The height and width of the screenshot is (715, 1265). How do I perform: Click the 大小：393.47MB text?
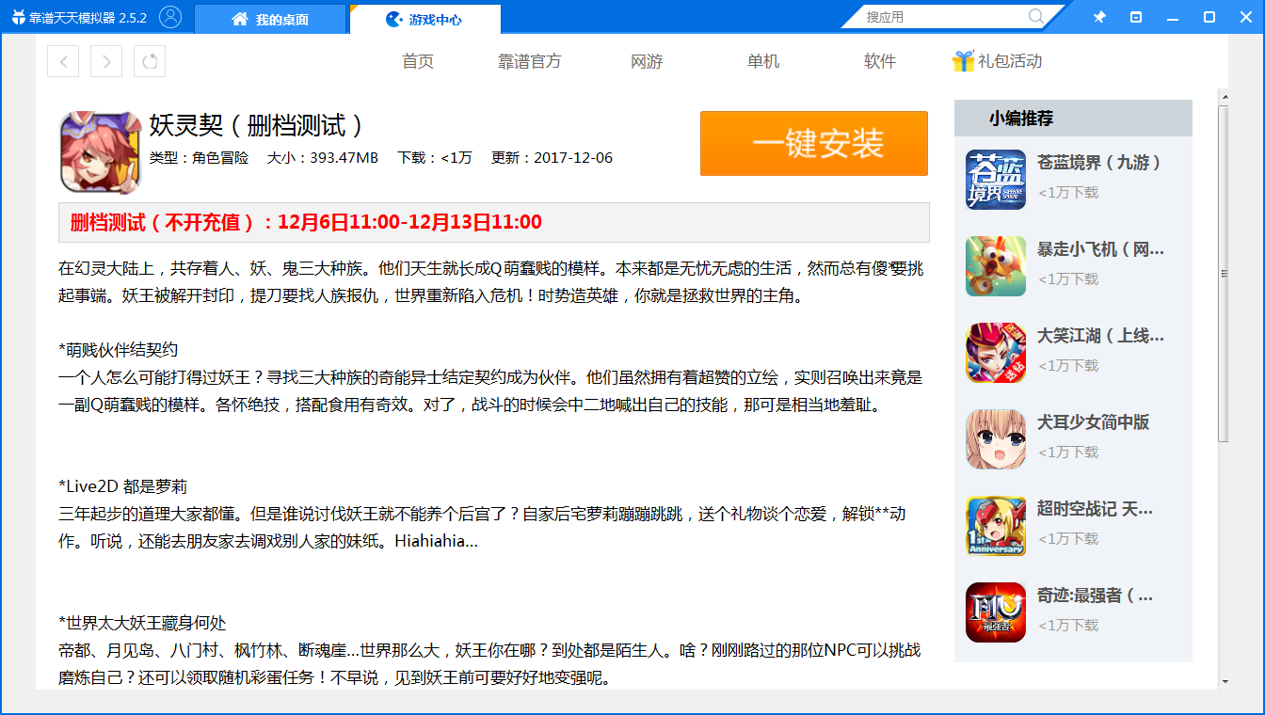[x=323, y=158]
